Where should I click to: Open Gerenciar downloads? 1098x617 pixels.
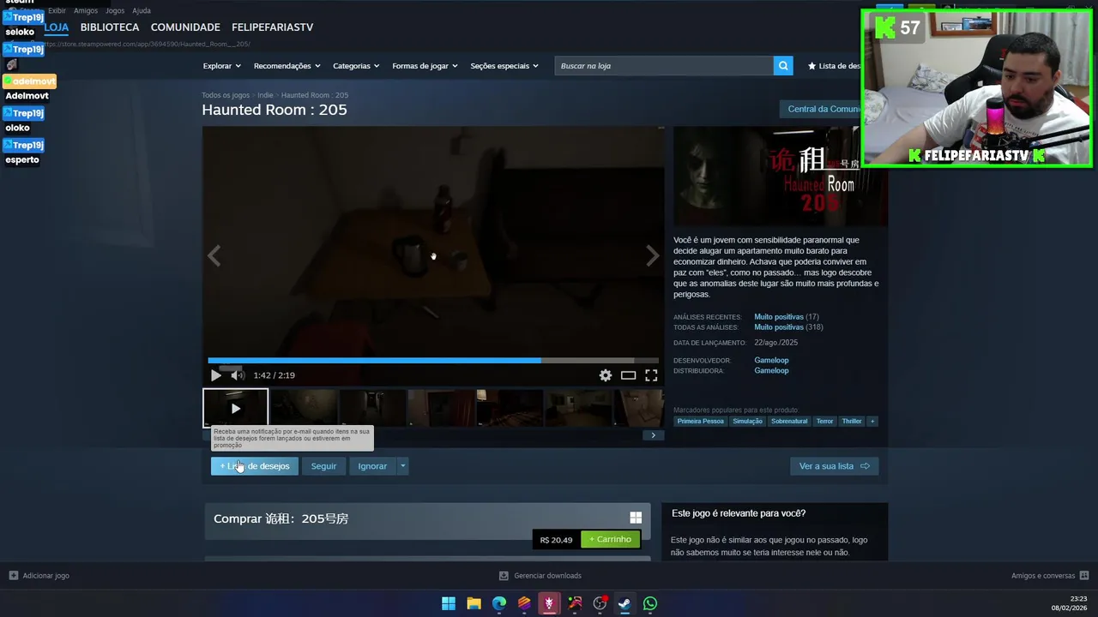pos(540,576)
